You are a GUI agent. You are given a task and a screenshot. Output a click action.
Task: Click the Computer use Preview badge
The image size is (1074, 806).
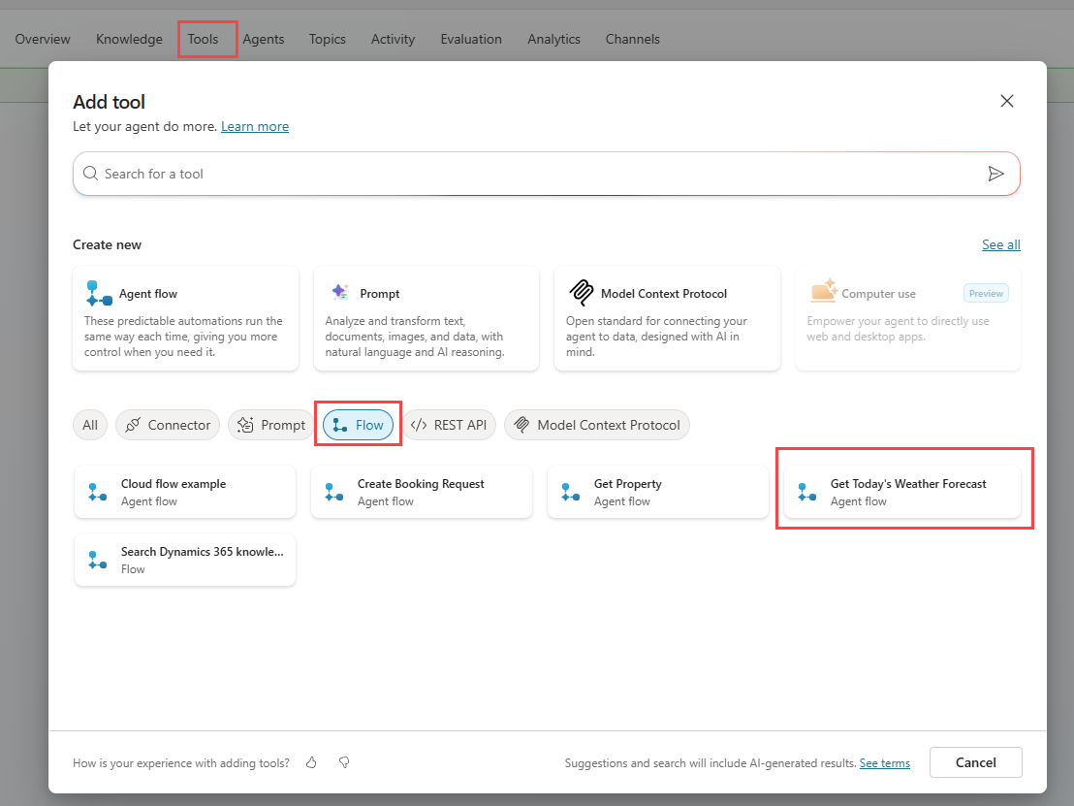coord(987,293)
